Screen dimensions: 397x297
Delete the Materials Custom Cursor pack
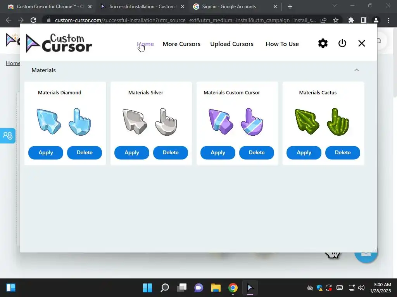pyautogui.click(x=257, y=152)
